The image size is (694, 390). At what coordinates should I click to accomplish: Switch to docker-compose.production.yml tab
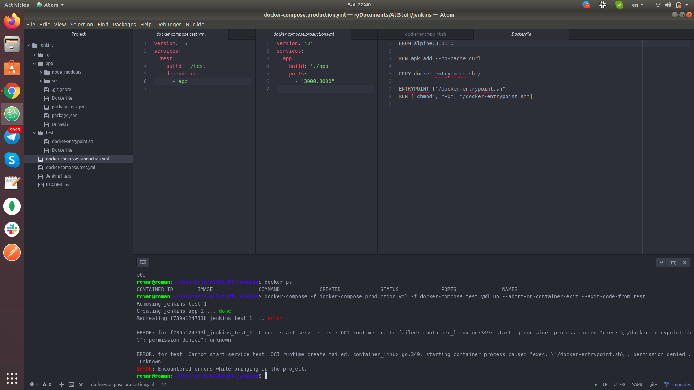point(304,34)
